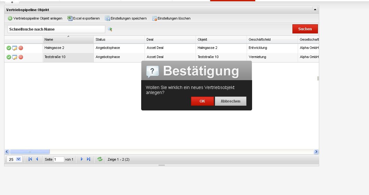Cancel the dialog with Abbrechen

[x=230, y=101]
